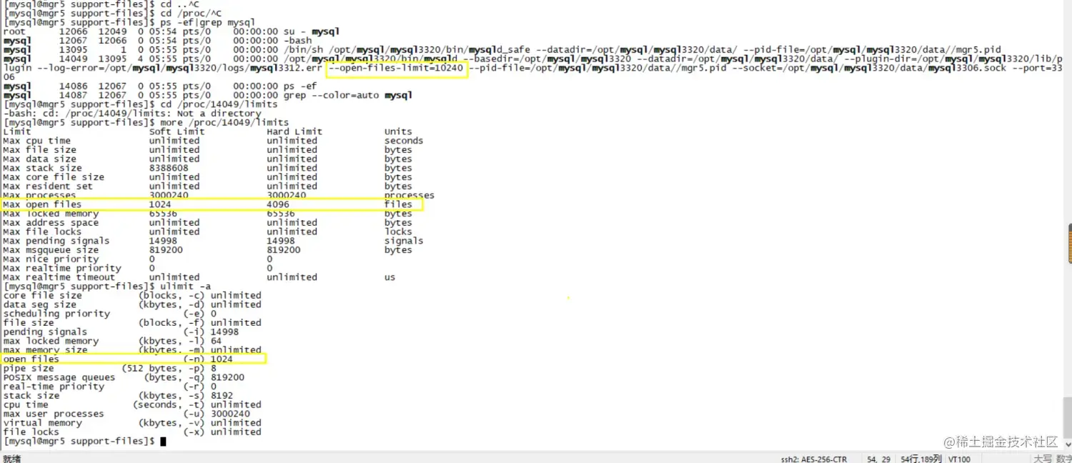Click the 'Max nice priority' row label
This screenshot has width=1072, height=463.
pos(51,259)
